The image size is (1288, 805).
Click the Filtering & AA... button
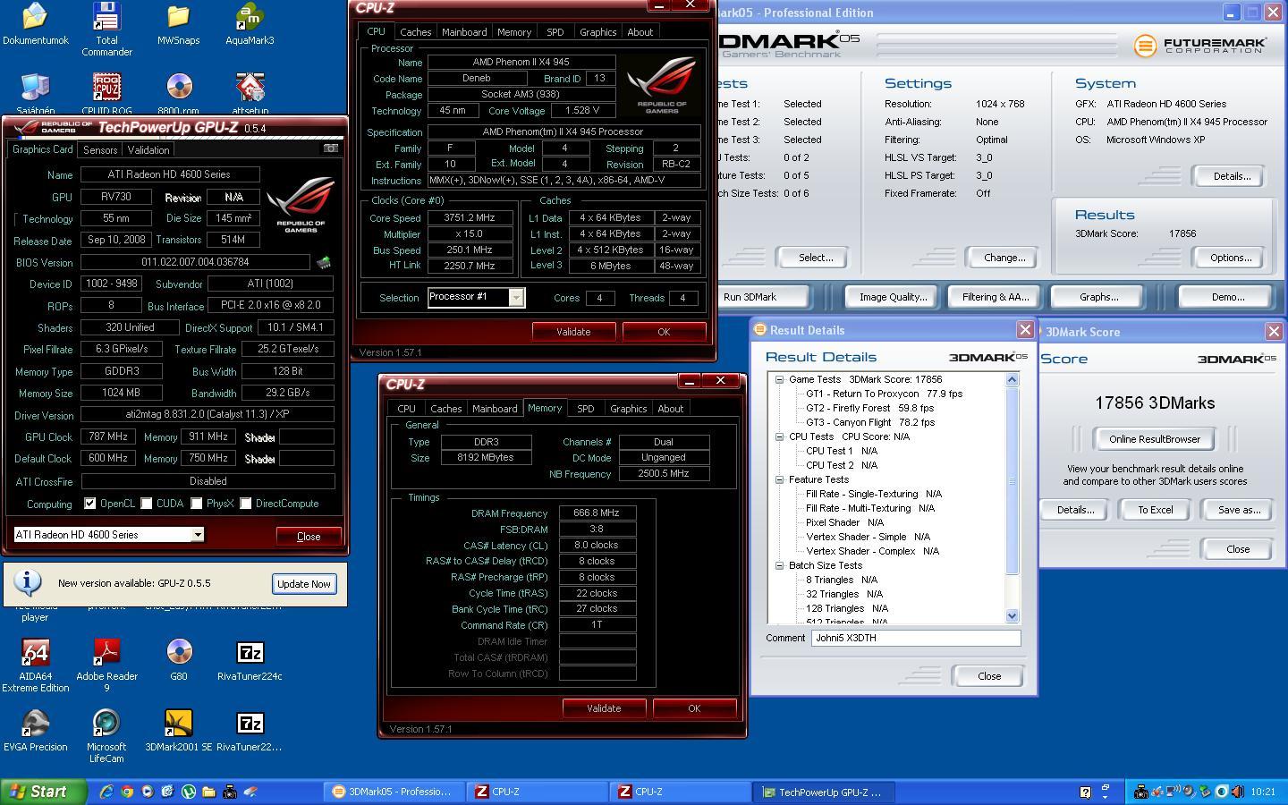coord(996,297)
